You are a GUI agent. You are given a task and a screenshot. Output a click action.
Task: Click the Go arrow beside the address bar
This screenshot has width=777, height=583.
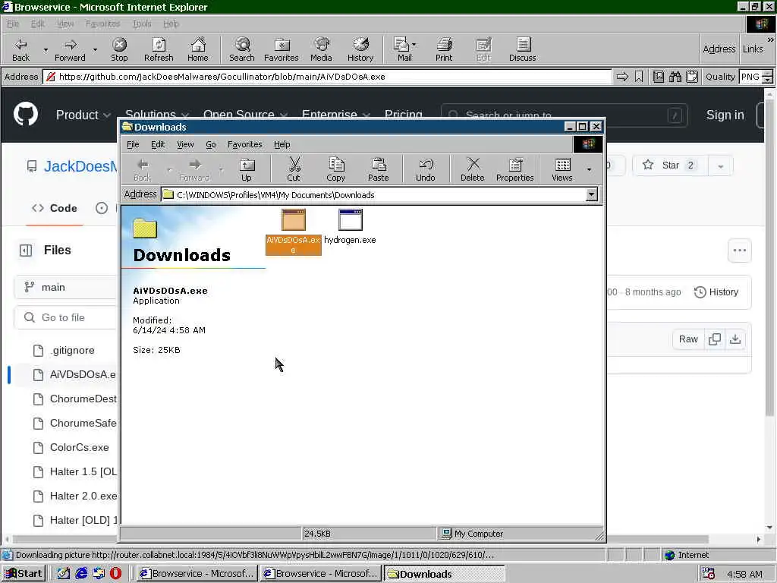(622, 77)
